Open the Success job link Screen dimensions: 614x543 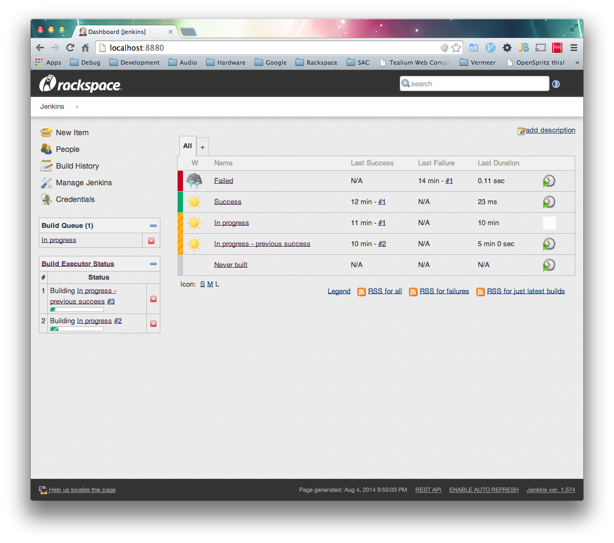228,202
